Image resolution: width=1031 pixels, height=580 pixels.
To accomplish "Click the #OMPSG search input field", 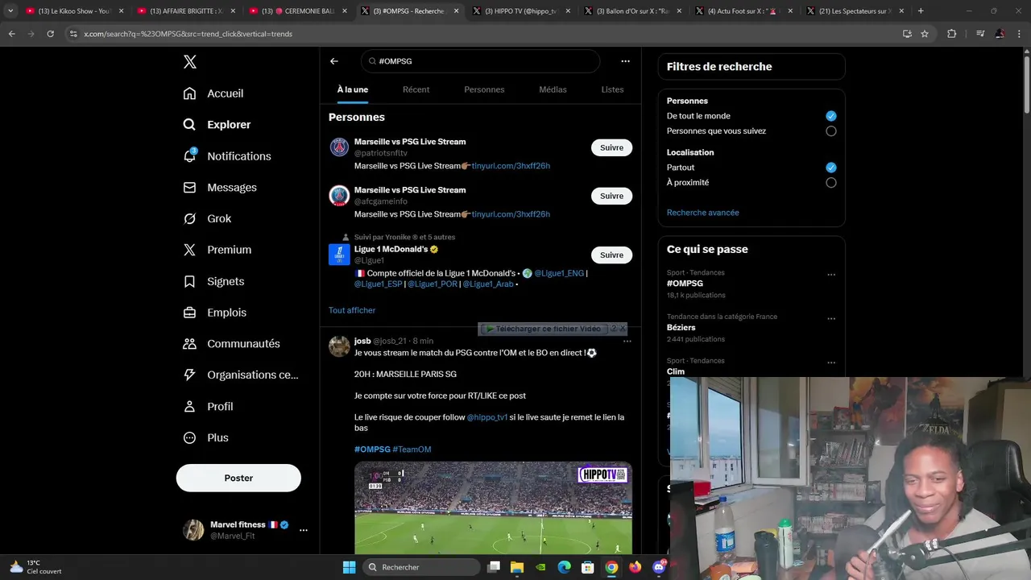I will [480, 61].
